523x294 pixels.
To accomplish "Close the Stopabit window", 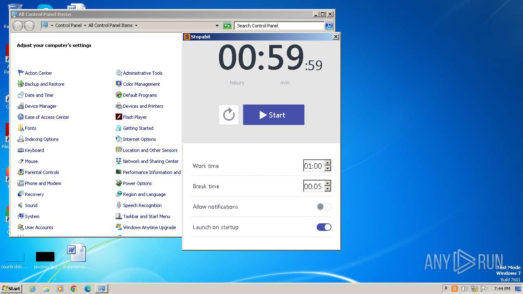I will click(336, 37).
